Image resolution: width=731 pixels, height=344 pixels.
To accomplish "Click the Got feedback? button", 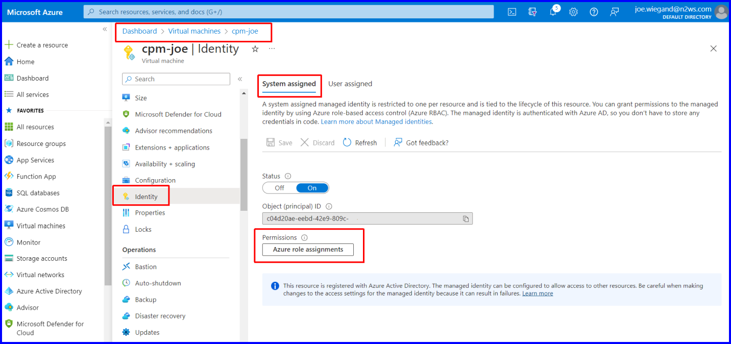I will point(421,142).
